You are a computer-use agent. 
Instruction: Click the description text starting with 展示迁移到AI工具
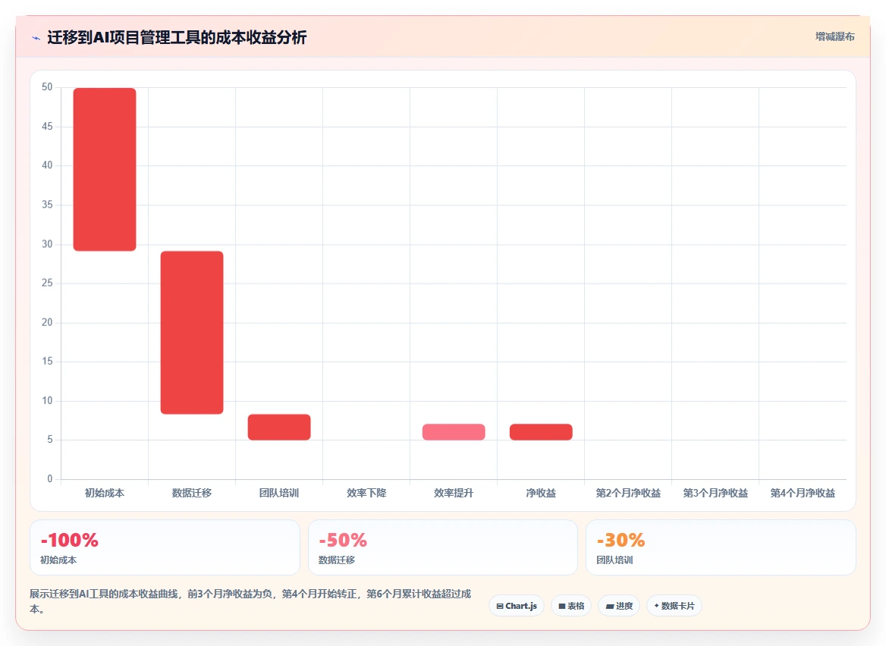click(x=250, y=601)
